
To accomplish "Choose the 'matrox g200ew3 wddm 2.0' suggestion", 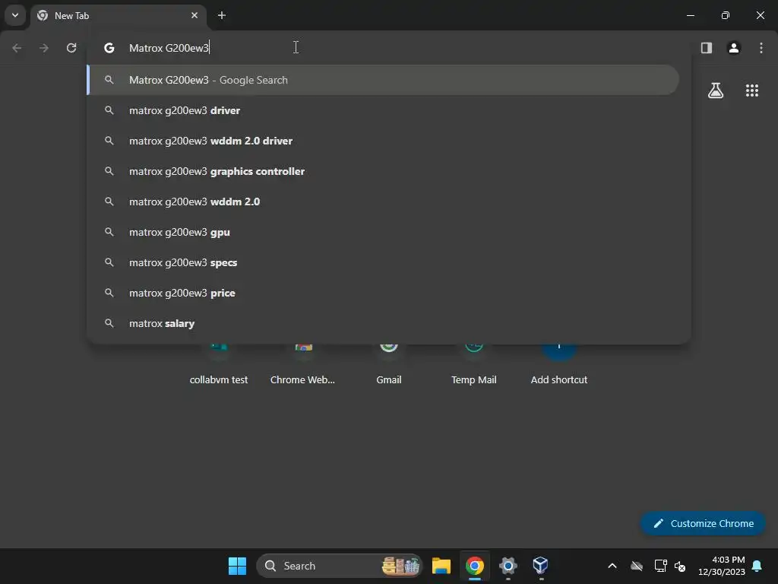I will pos(383,202).
